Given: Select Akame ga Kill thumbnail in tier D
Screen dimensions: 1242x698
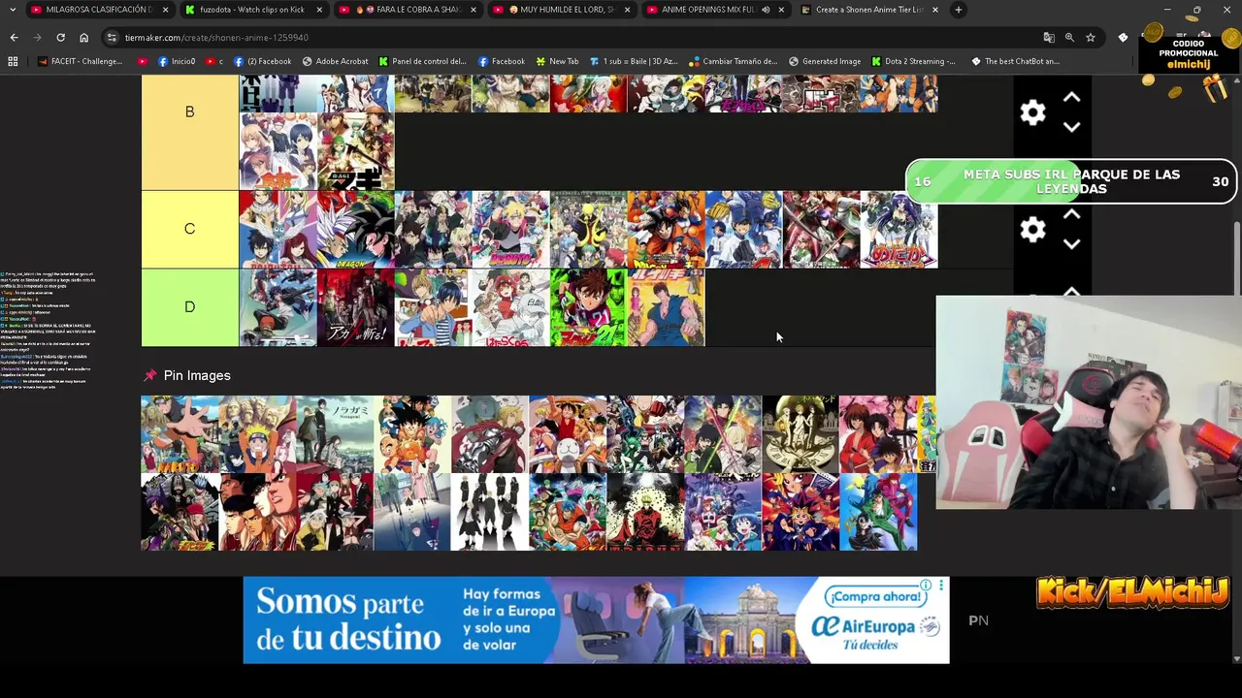Looking at the screenshot, I should (x=355, y=307).
